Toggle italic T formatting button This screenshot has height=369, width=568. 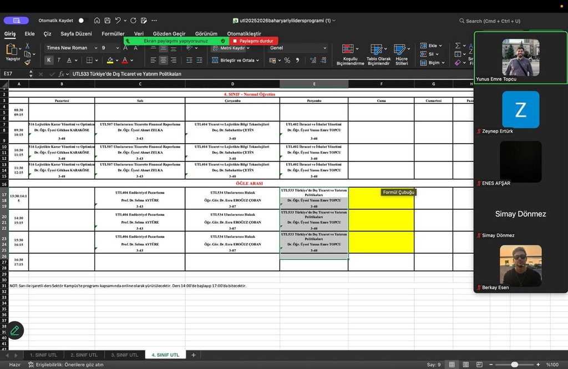(59, 60)
